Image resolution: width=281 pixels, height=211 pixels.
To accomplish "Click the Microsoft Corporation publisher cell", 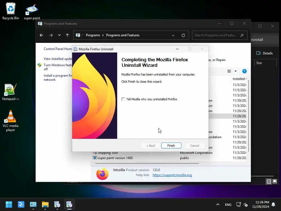I will point(196,153).
